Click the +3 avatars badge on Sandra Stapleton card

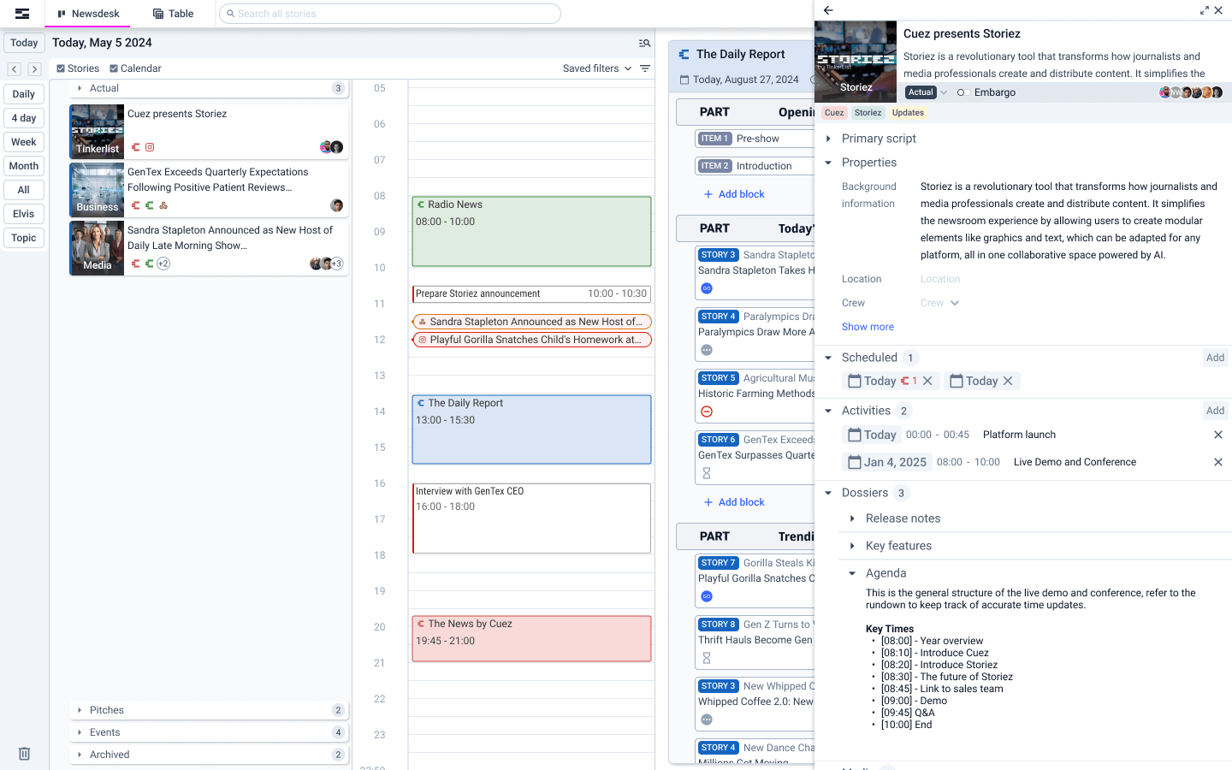pos(337,264)
